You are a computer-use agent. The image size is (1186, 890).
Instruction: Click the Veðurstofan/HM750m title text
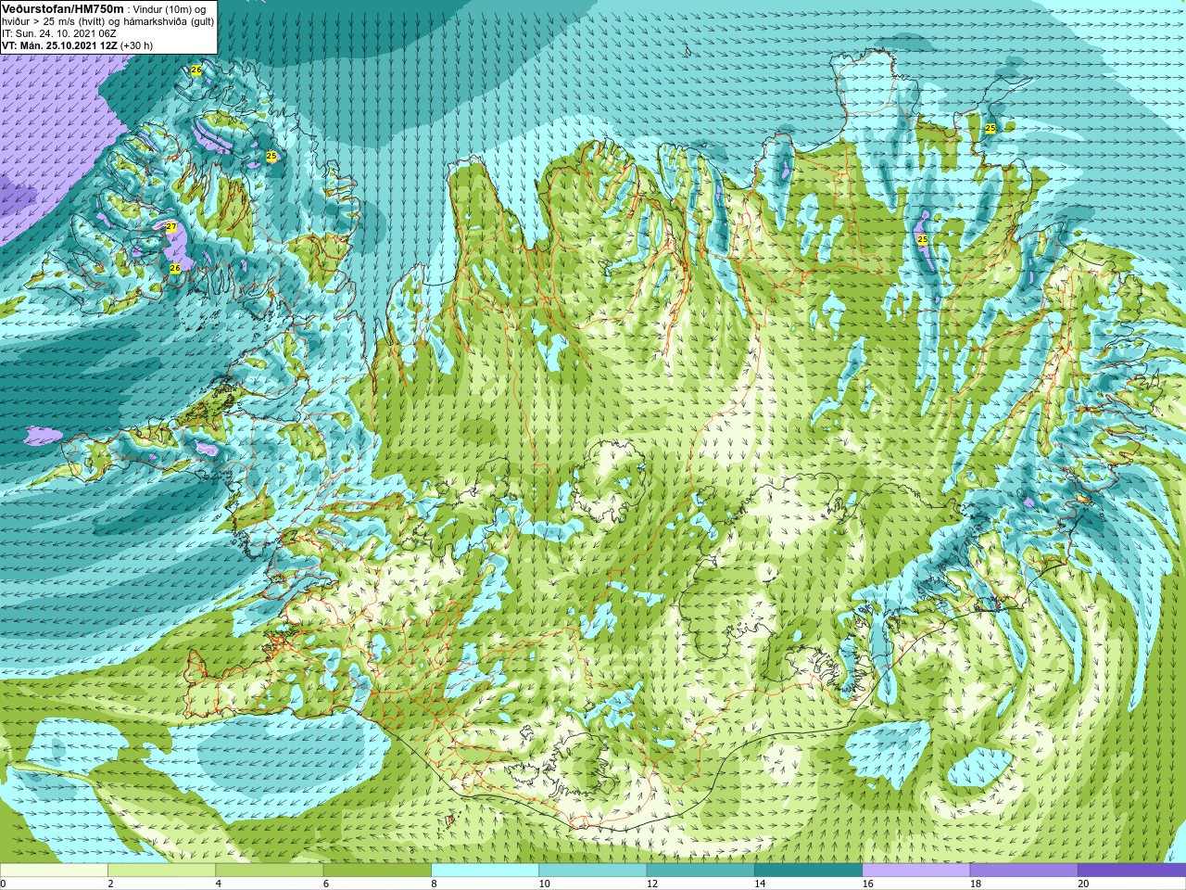click(63, 9)
